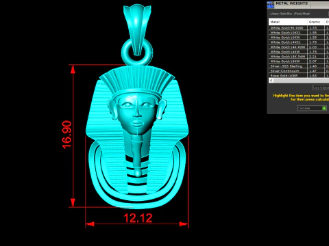Viewport: 329px width, 246px height.
Task: Sort by the Metal column header
Action: [x=288, y=22]
